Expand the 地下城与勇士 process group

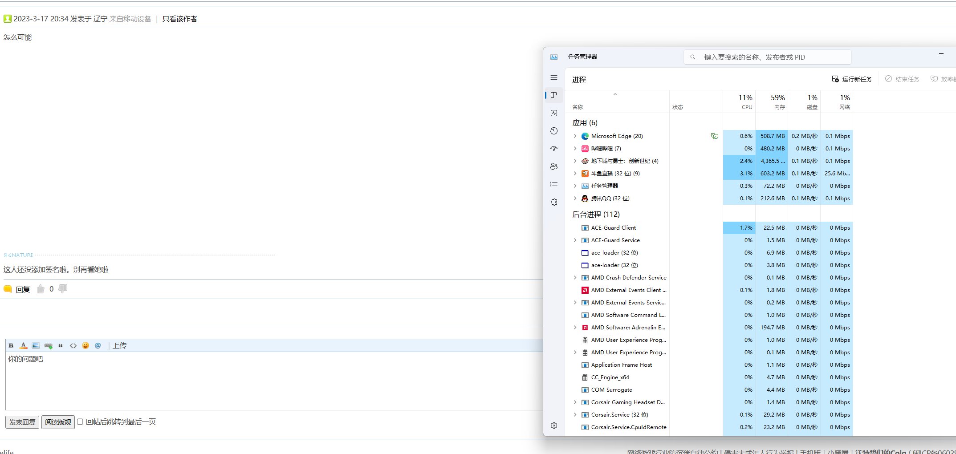tap(575, 161)
